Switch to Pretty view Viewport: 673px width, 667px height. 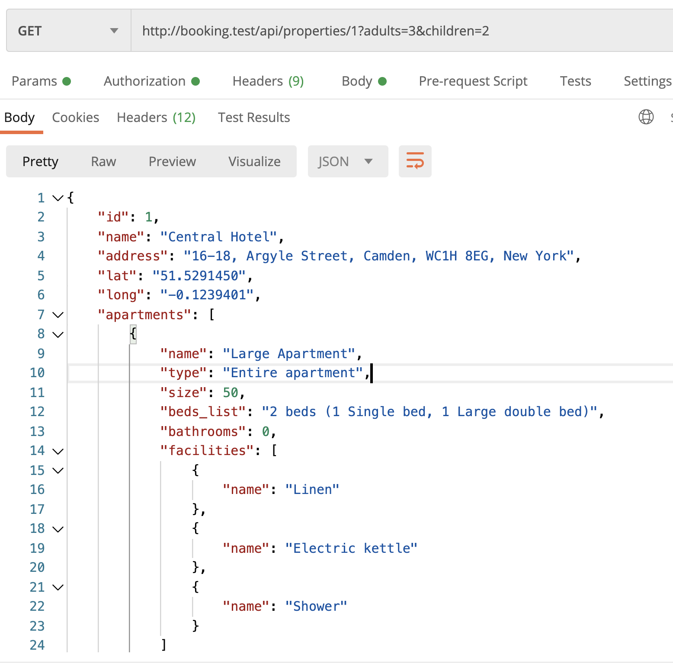pos(40,161)
